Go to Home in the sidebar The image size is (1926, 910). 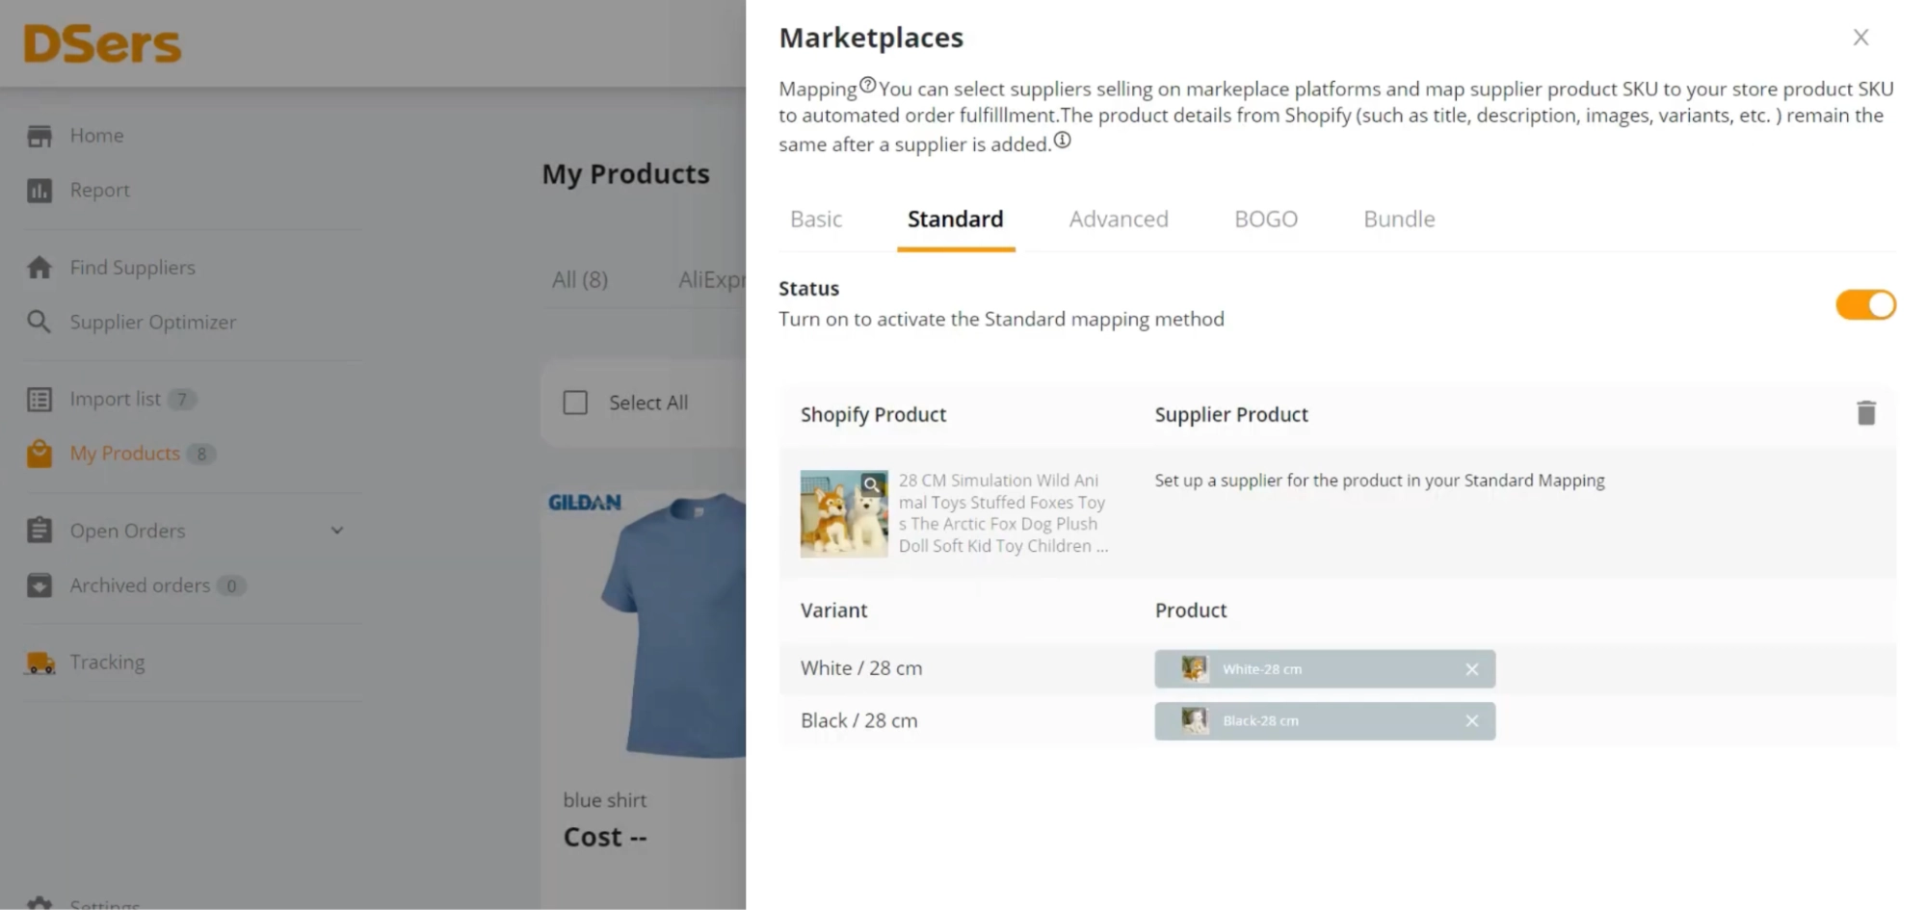pyautogui.click(x=96, y=136)
